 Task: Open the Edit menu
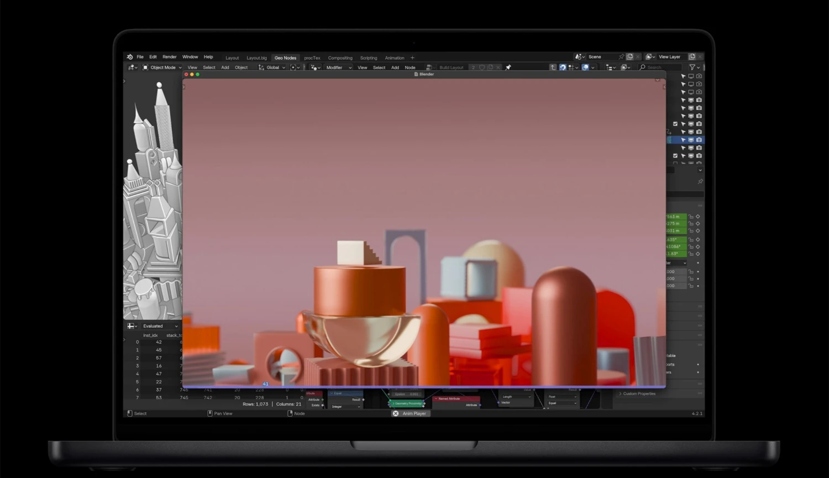pos(153,57)
